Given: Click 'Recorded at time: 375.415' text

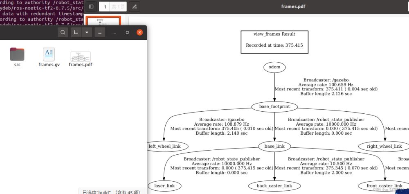Looking at the screenshot, I should pos(274,45).
